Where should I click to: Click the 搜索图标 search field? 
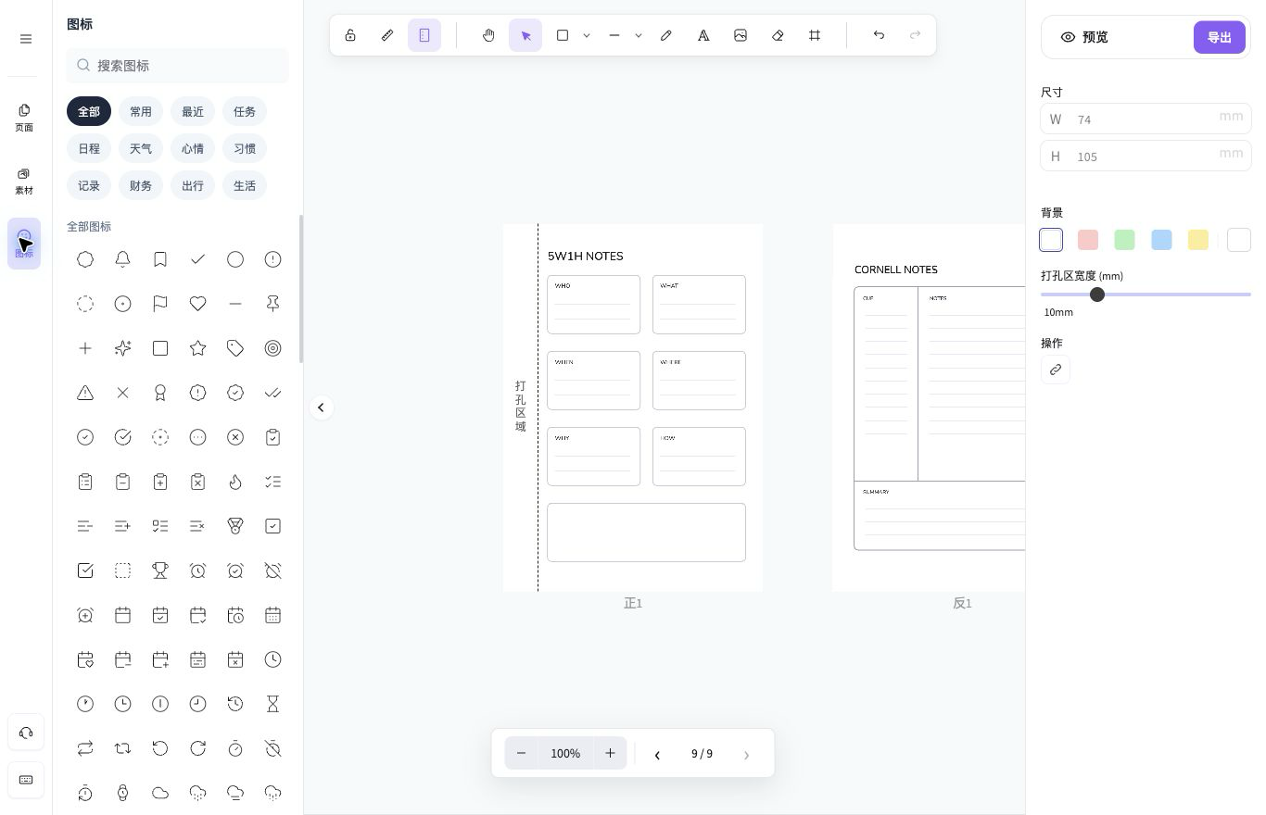coord(178,66)
